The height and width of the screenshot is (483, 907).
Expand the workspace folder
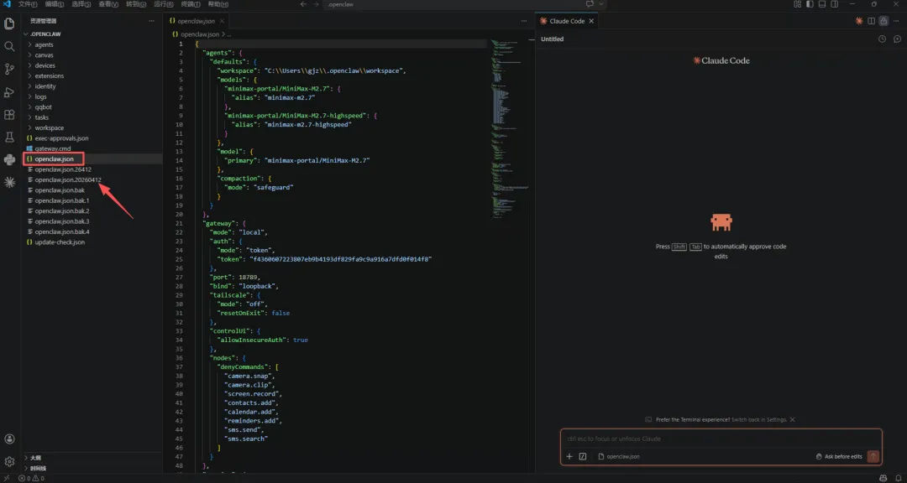point(92,127)
